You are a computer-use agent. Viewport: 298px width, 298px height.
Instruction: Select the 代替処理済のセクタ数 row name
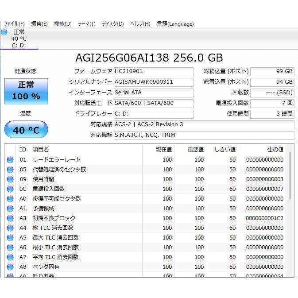pos(59,170)
